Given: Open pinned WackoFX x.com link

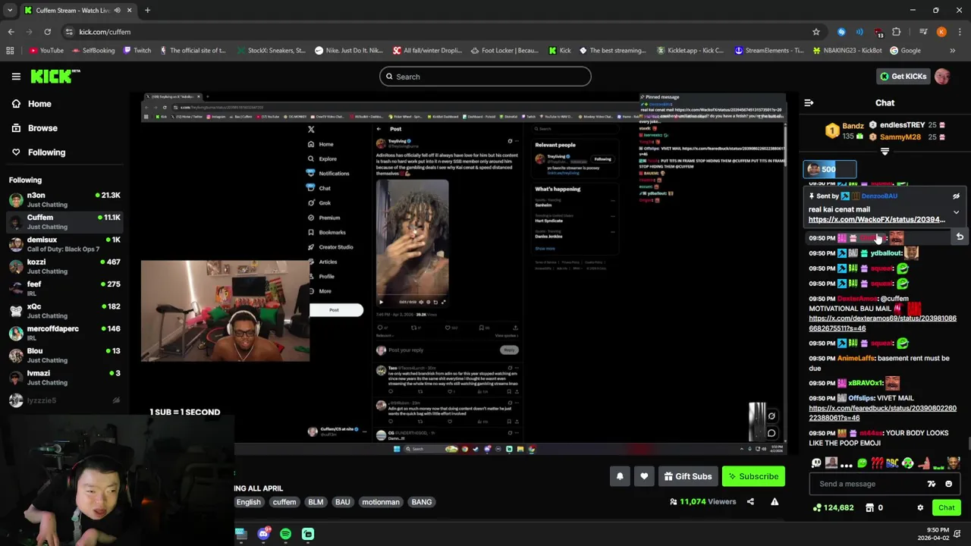Looking at the screenshot, I should point(877,219).
